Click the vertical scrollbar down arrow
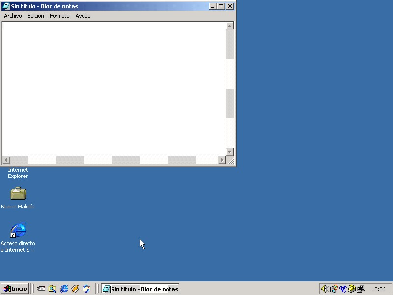393x295 pixels. 230,152
